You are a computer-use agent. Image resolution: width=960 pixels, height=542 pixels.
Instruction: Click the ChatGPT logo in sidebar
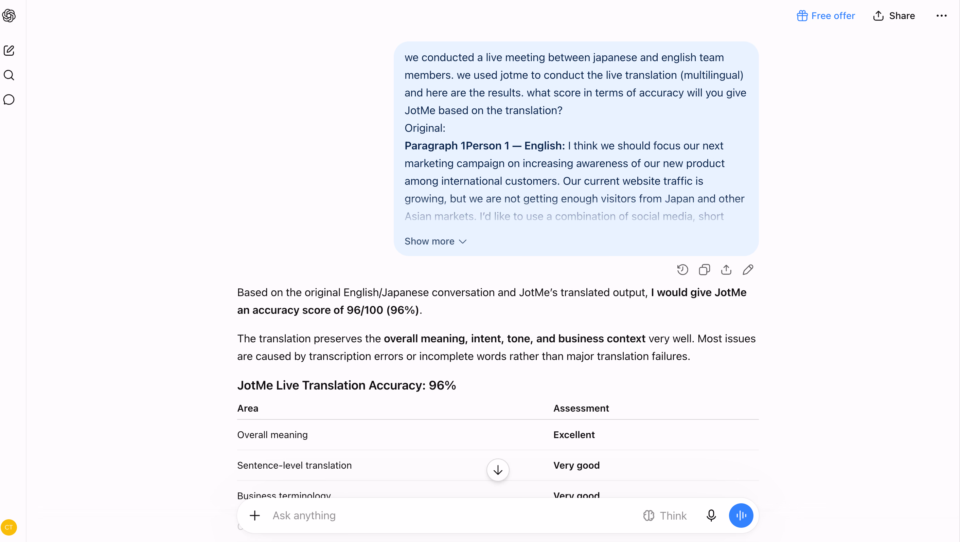tap(9, 16)
